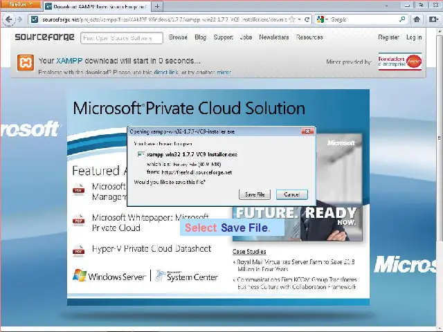Image resolution: width=443 pixels, height=332 pixels.
Task: Click the Fondation d'entreprise mirror logo
Action: coord(400,62)
